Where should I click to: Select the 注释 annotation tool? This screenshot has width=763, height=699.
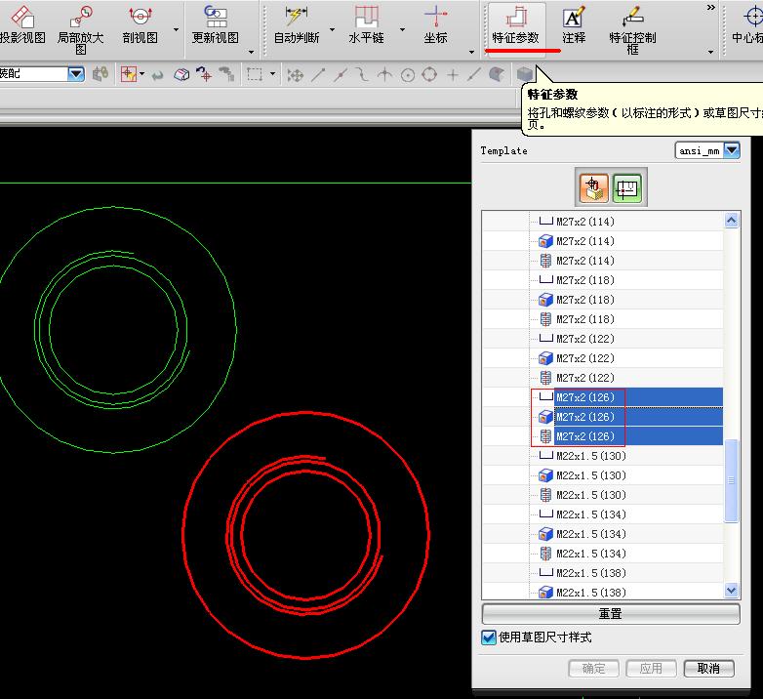pos(574,24)
